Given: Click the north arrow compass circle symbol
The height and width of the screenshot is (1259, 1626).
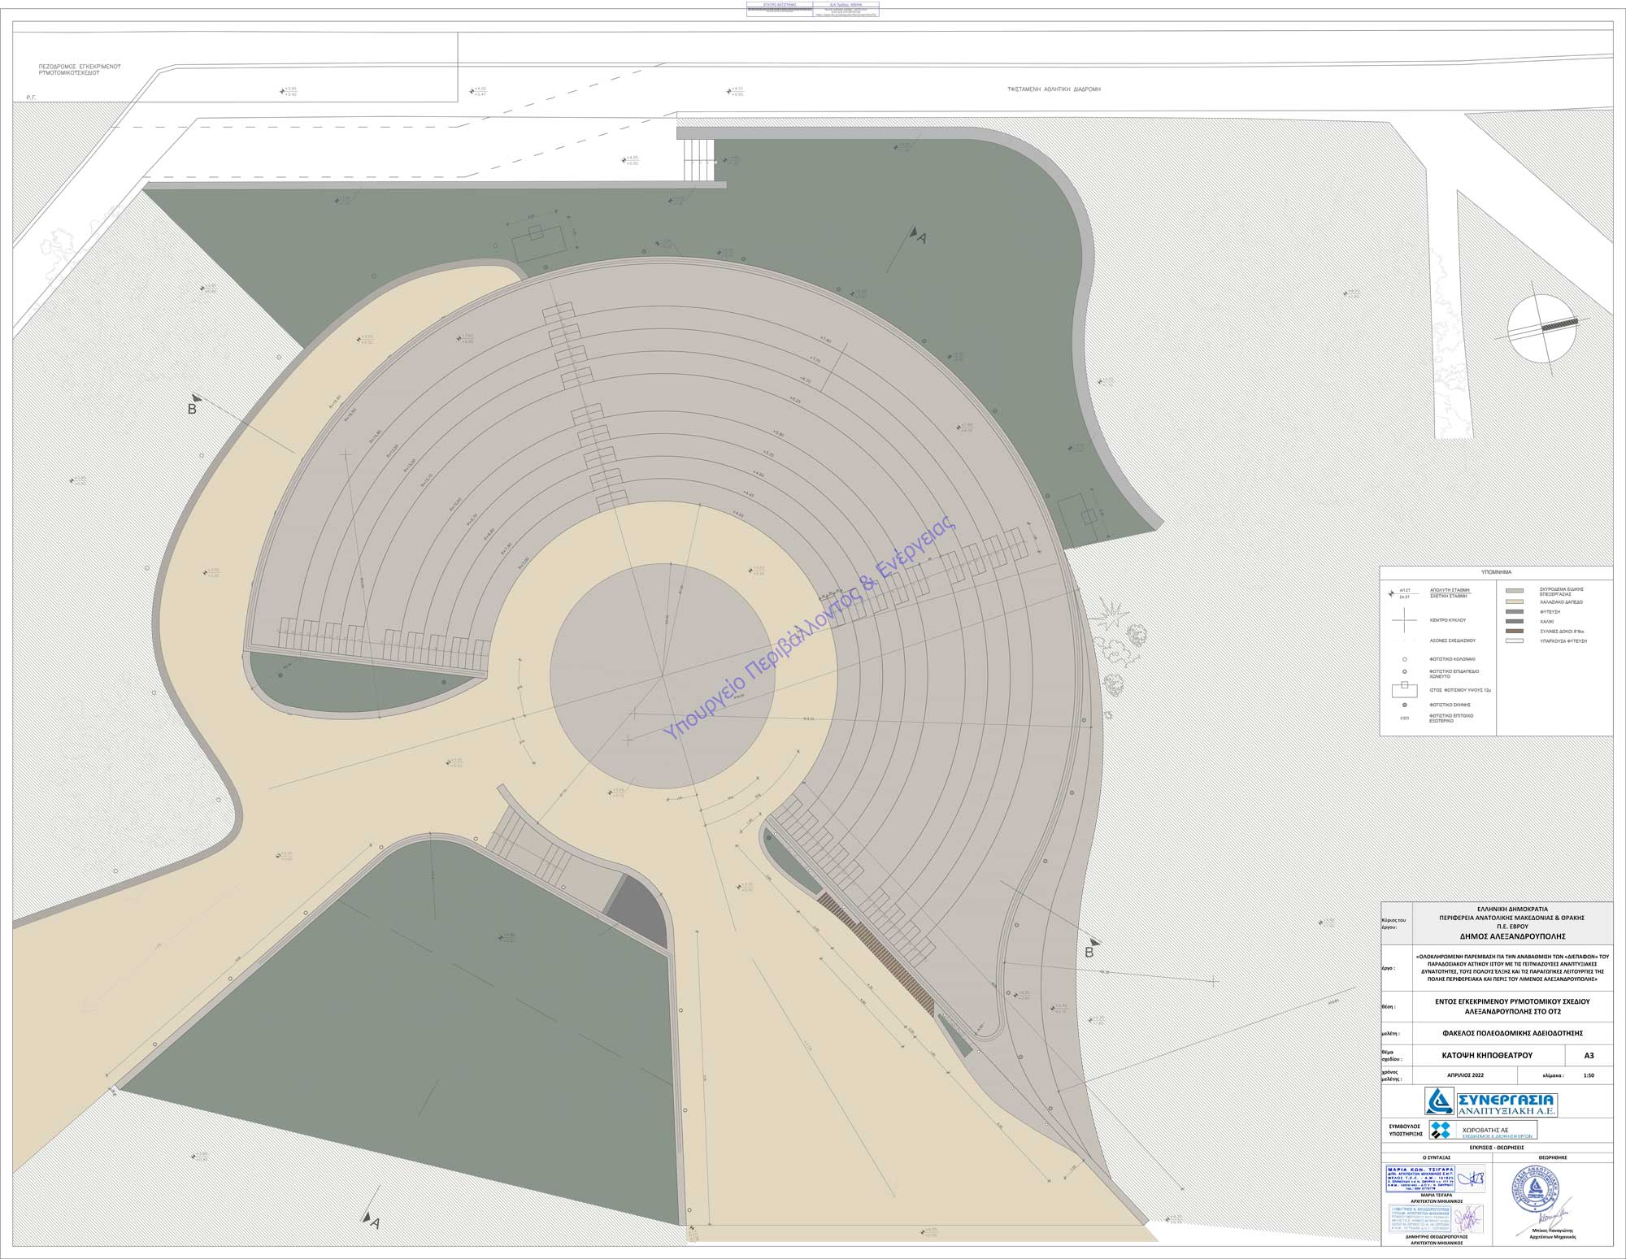Looking at the screenshot, I should (x=1542, y=329).
